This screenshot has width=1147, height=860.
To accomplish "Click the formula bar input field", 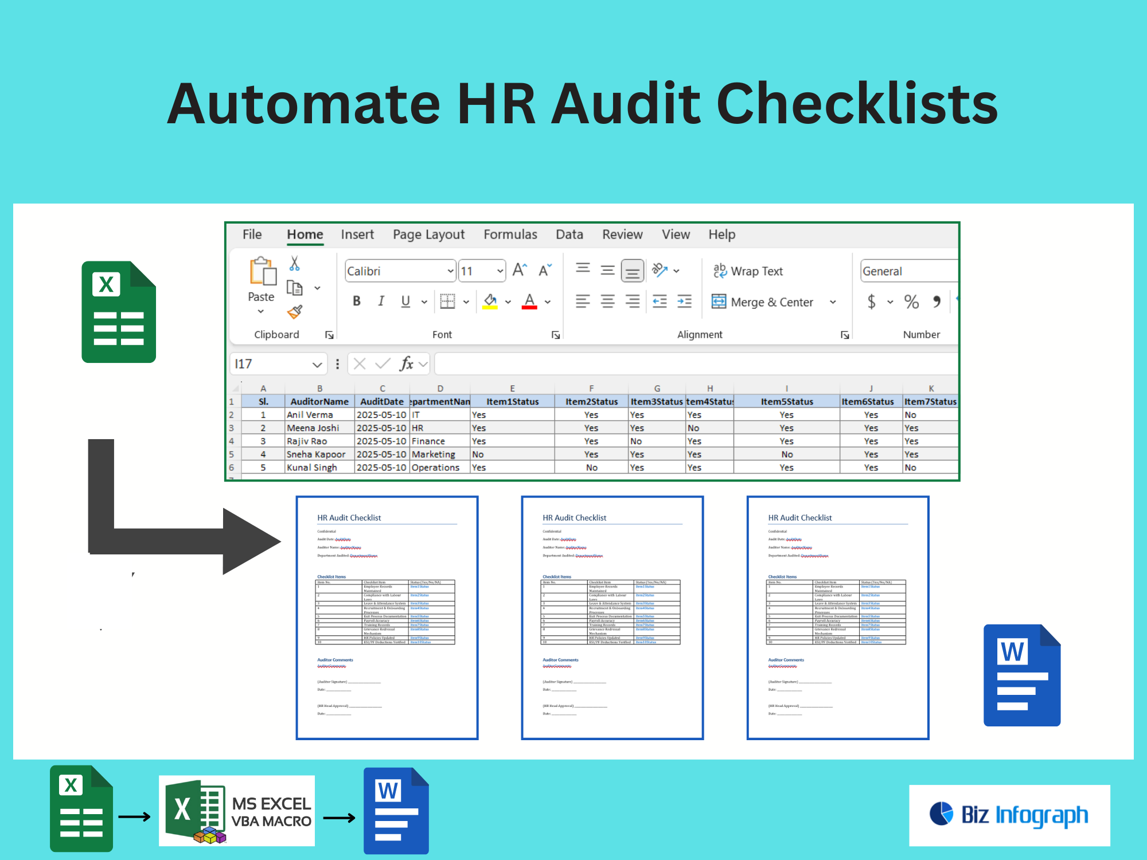I will [696, 364].
